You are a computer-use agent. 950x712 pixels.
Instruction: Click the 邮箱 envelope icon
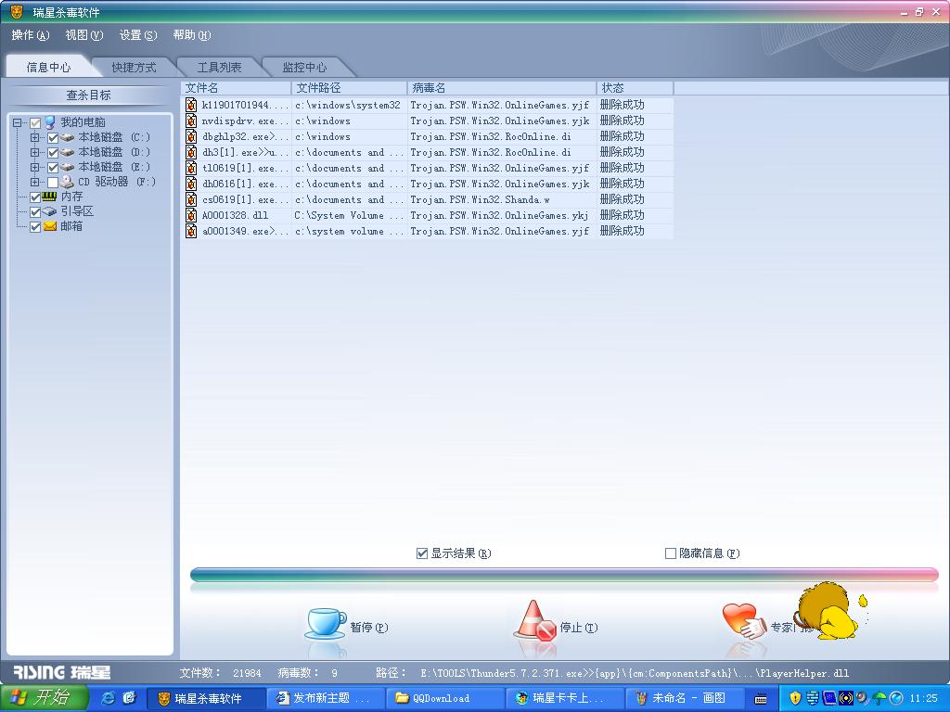tap(50, 226)
